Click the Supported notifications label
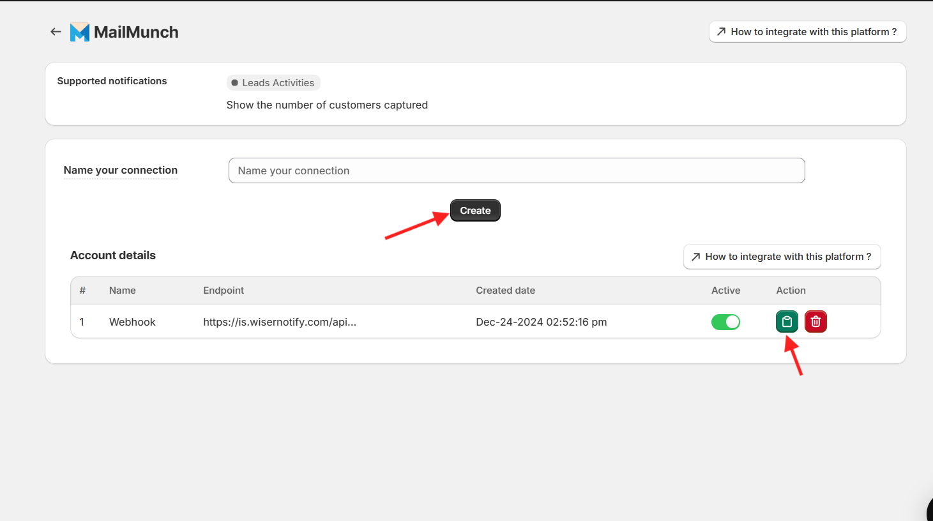Viewport: 933px width, 521px height. coord(112,81)
